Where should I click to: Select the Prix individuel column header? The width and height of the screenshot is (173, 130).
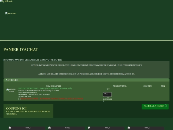[x=119, y=86]
